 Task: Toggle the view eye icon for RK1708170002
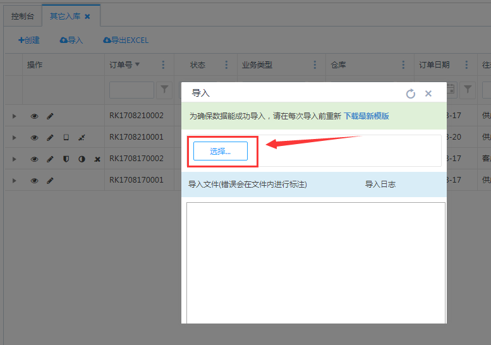pos(35,159)
